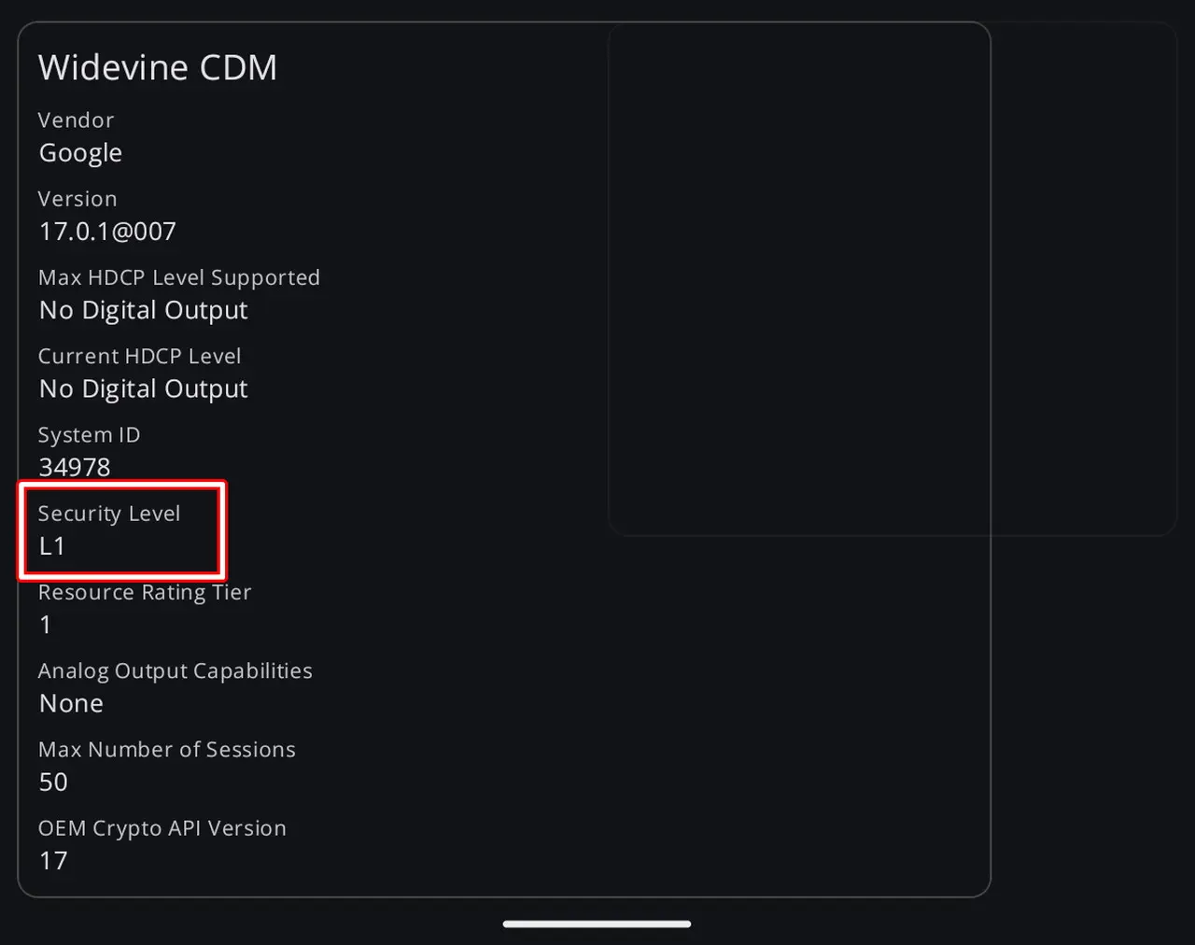1195x945 pixels.
Task: Select the Max Number of Sessions label
Action: coord(166,750)
